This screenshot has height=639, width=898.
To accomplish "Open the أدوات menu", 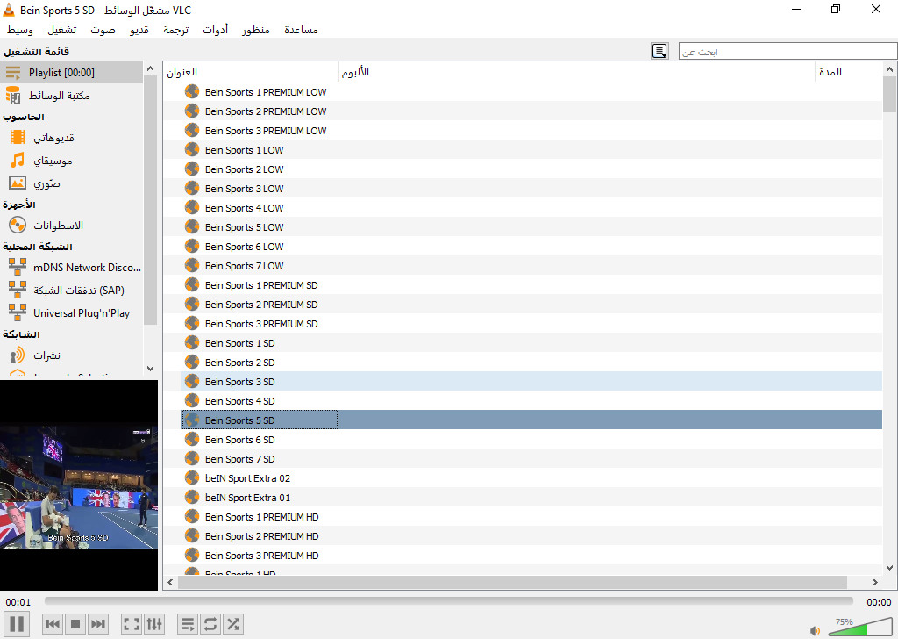I will pyautogui.click(x=216, y=30).
